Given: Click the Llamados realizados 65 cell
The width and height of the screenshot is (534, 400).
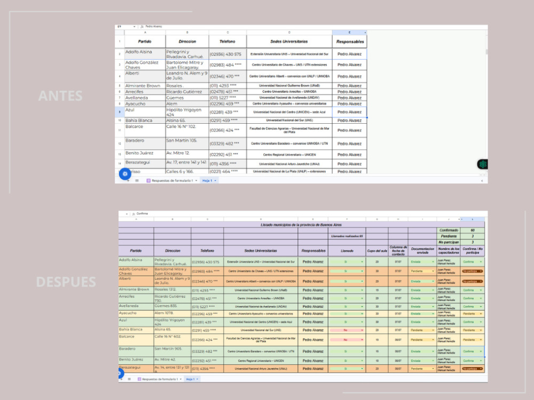Looking at the screenshot, I should [x=347, y=236].
